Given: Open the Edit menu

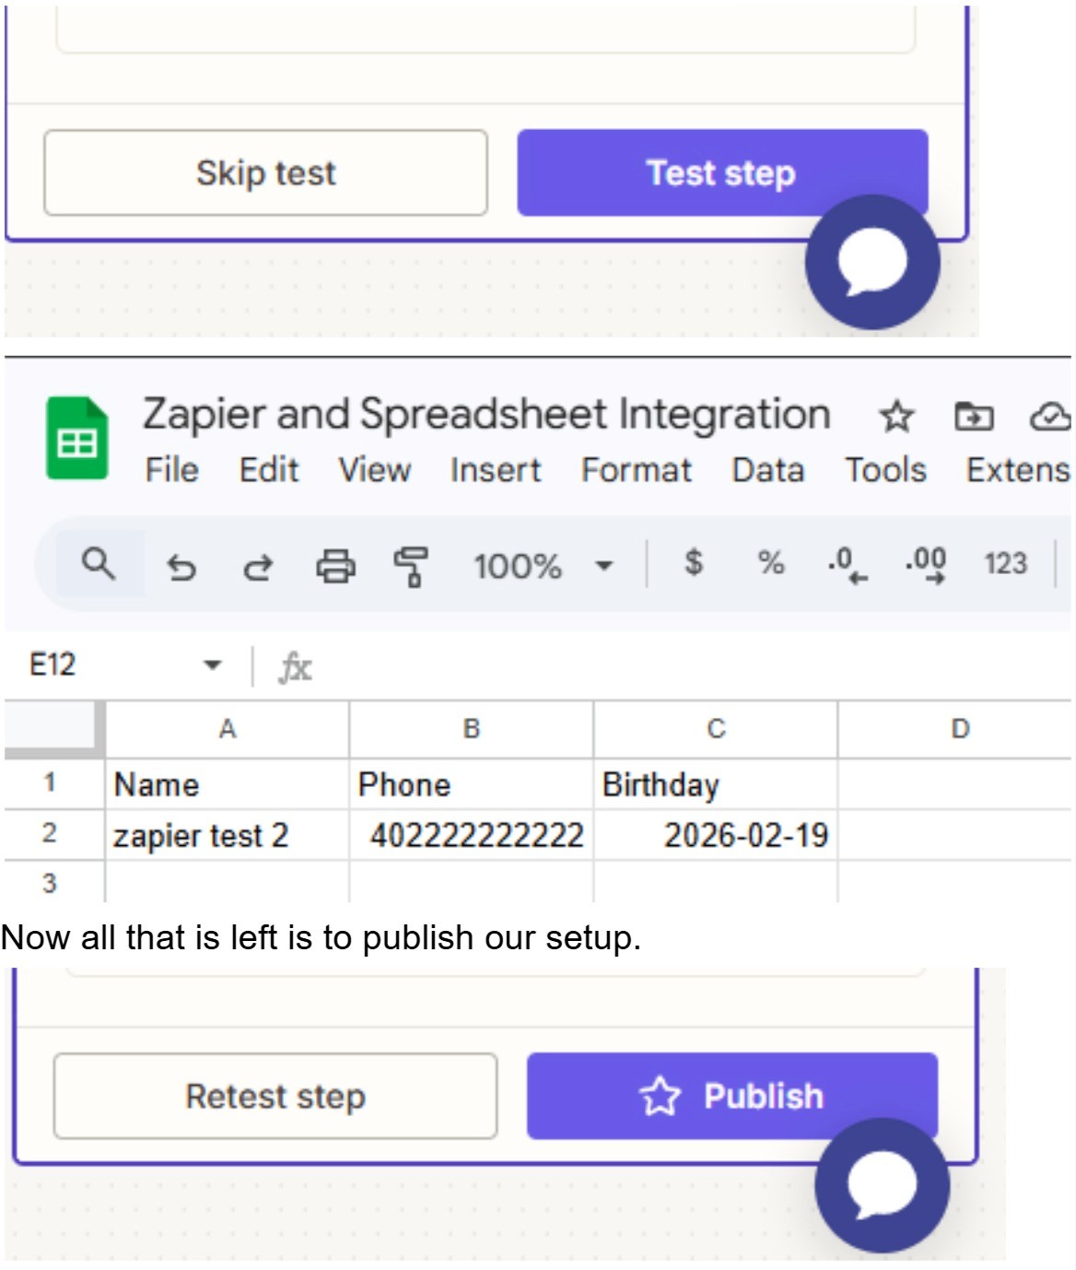Looking at the screenshot, I should (x=269, y=470).
